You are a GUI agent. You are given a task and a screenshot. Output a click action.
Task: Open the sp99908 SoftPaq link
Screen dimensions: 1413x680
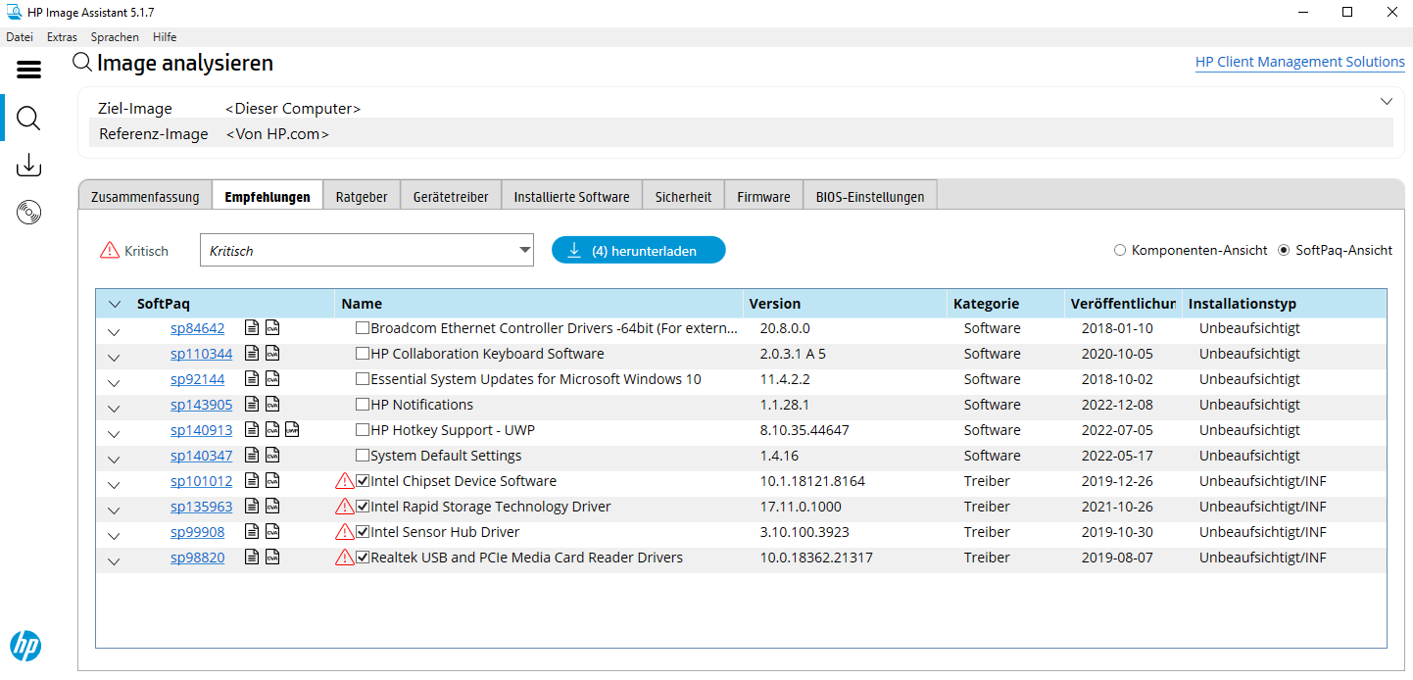coord(197,532)
